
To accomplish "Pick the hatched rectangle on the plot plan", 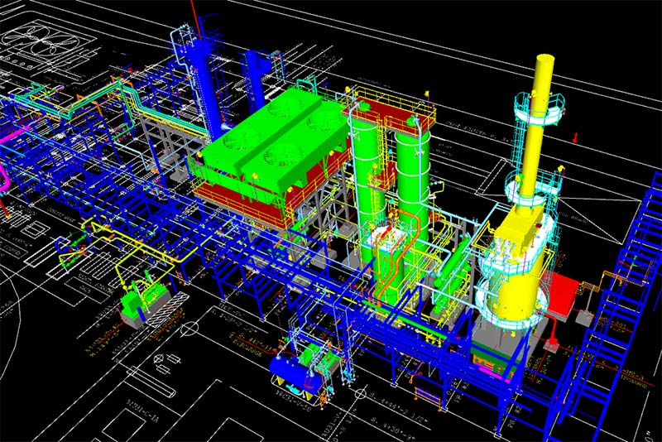I will [167, 310].
